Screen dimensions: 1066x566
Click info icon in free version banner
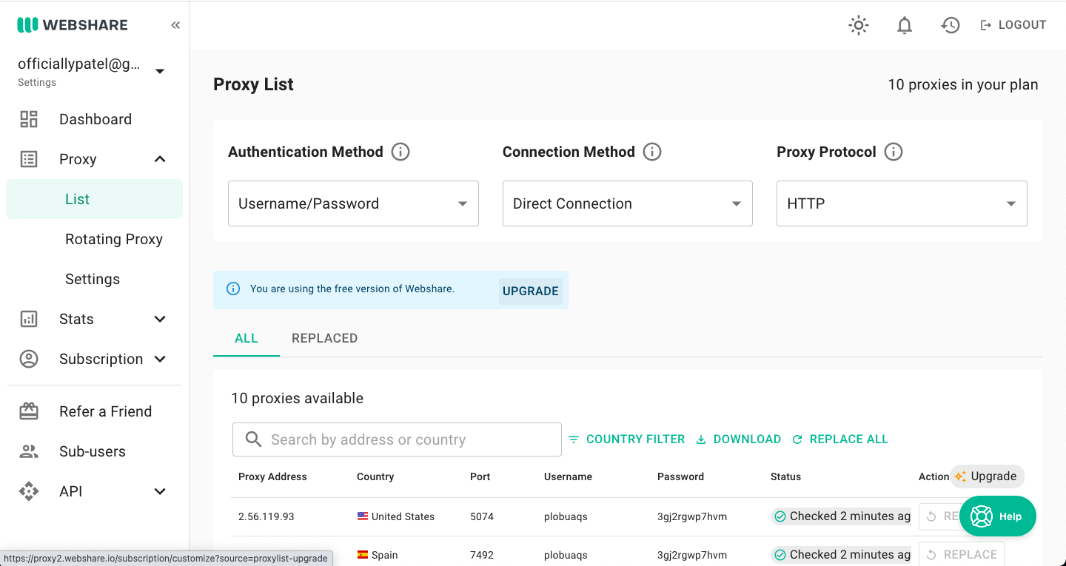click(x=233, y=289)
